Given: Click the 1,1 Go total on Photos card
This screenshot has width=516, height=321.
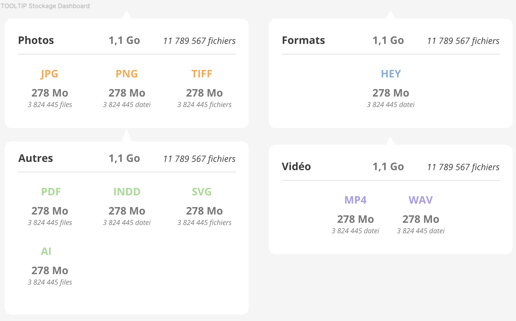Looking at the screenshot, I should 124,40.
